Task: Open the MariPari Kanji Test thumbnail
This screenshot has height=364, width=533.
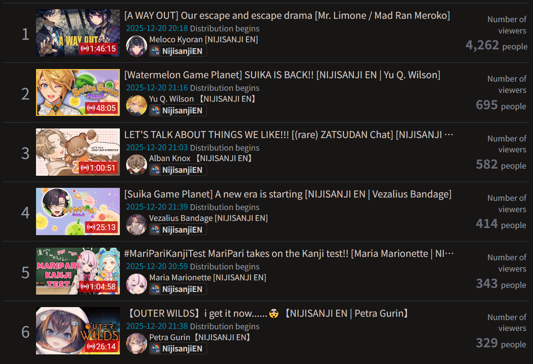Action: pyautogui.click(x=78, y=271)
